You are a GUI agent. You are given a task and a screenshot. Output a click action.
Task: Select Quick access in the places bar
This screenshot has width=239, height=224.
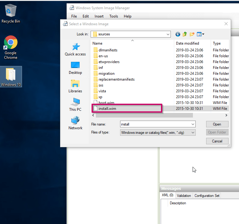coord(75,49)
